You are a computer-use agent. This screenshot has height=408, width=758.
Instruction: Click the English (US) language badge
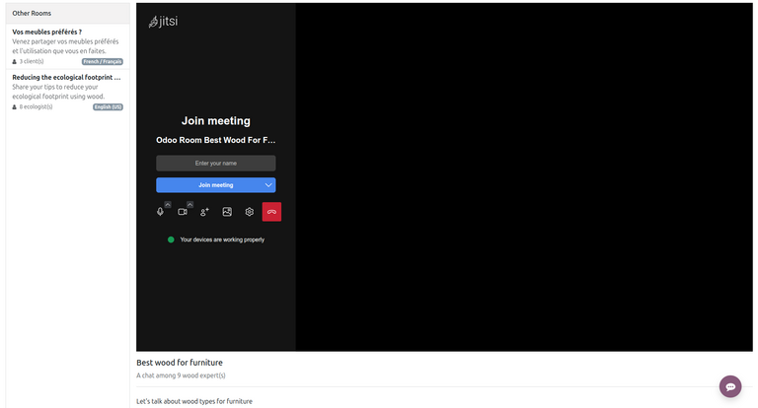coord(108,107)
